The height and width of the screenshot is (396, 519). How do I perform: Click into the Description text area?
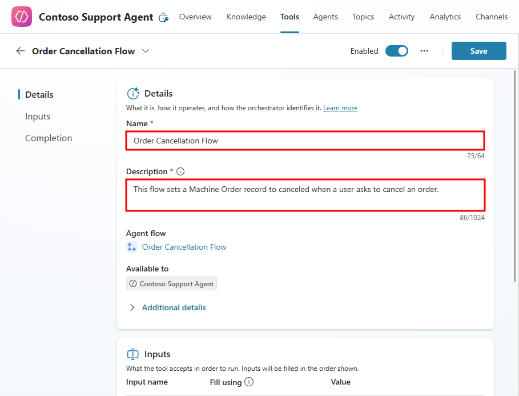[x=305, y=195]
